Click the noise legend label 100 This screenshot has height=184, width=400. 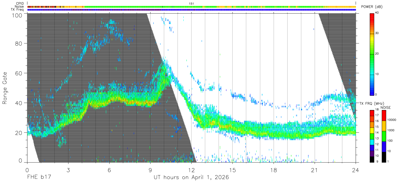(390, 141)
